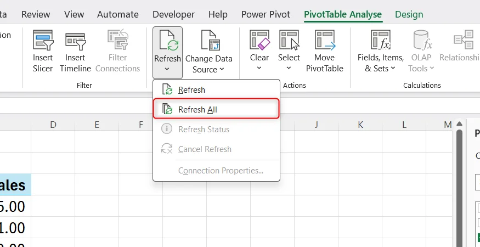Click the Insert Timeline icon
Viewport: 480px width, 247px height.
click(76, 41)
